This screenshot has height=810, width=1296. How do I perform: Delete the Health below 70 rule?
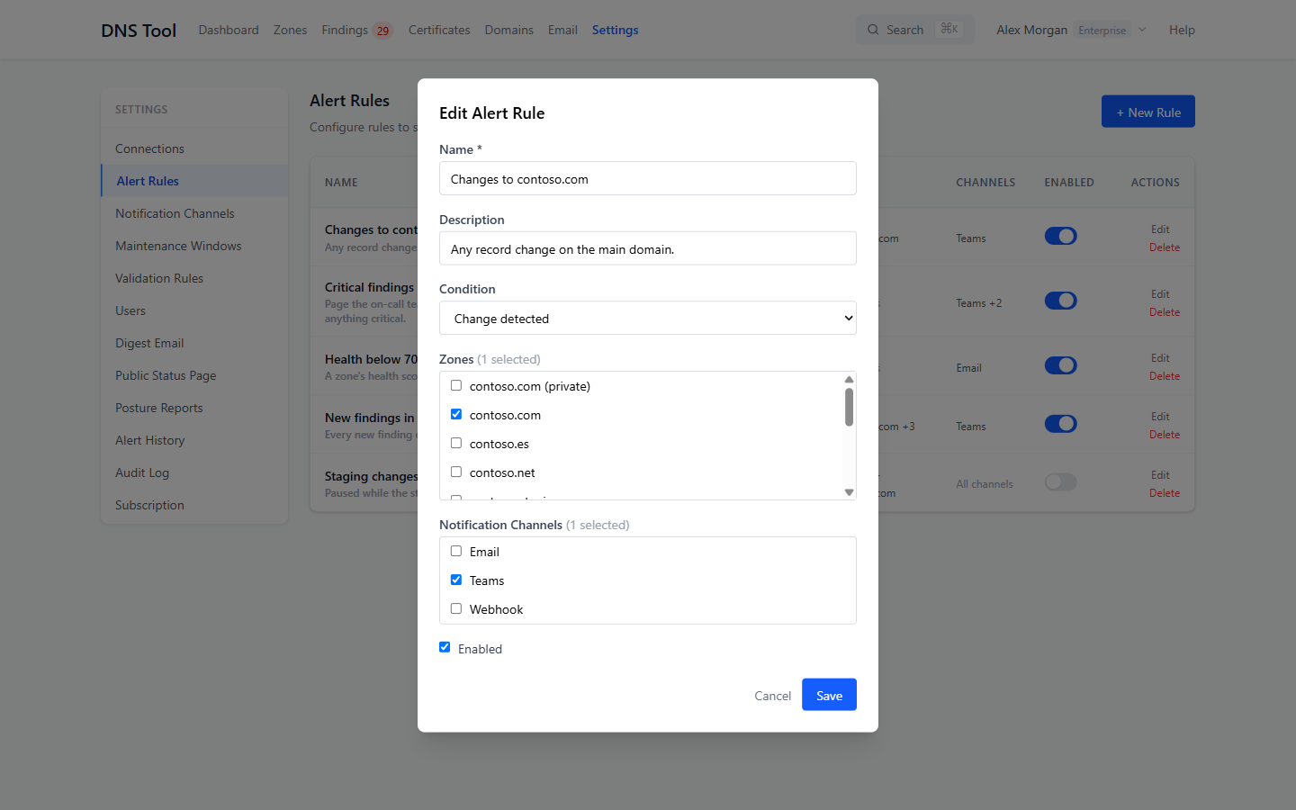tap(1165, 376)
